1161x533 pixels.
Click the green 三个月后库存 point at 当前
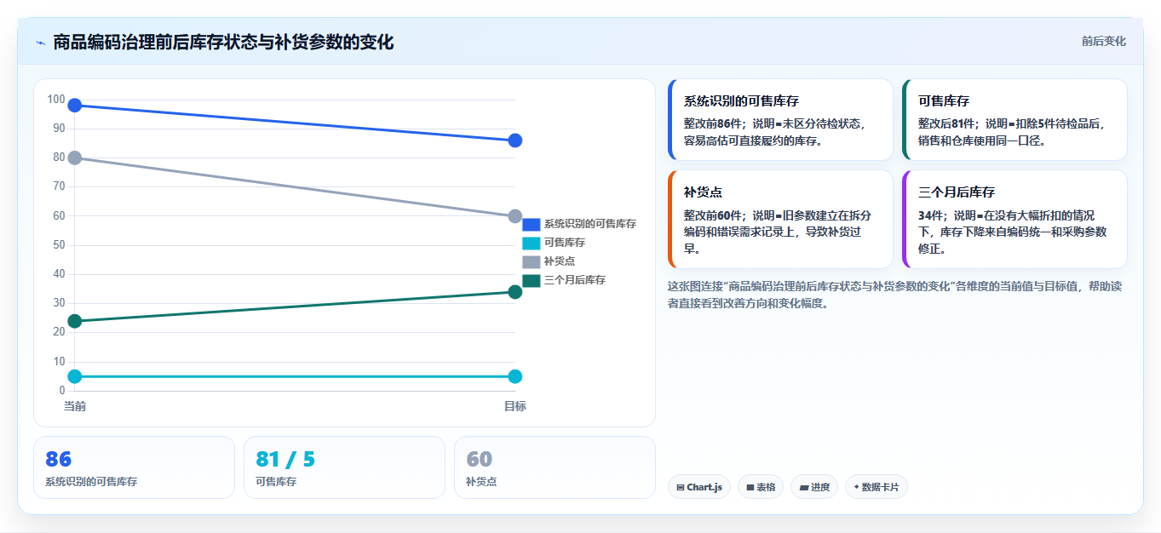pos(75,321)
